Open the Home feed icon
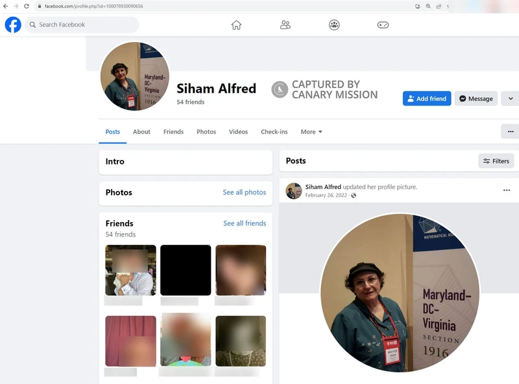The width and height of the screenshot is (519, 384). click(237, 25)
